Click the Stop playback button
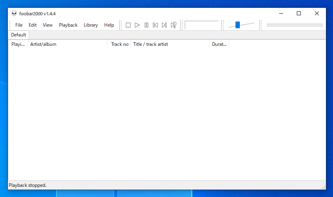The height and width of the screenshot is (197, 333). click(x=128, y=25)
